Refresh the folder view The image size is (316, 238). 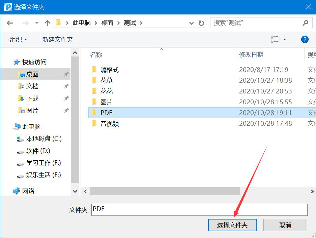click(x=201, y=23)
